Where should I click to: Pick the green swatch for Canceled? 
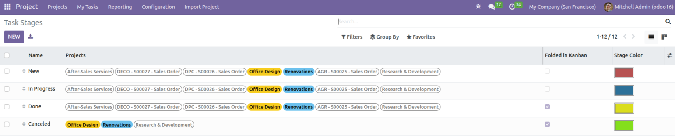[624, 126]
